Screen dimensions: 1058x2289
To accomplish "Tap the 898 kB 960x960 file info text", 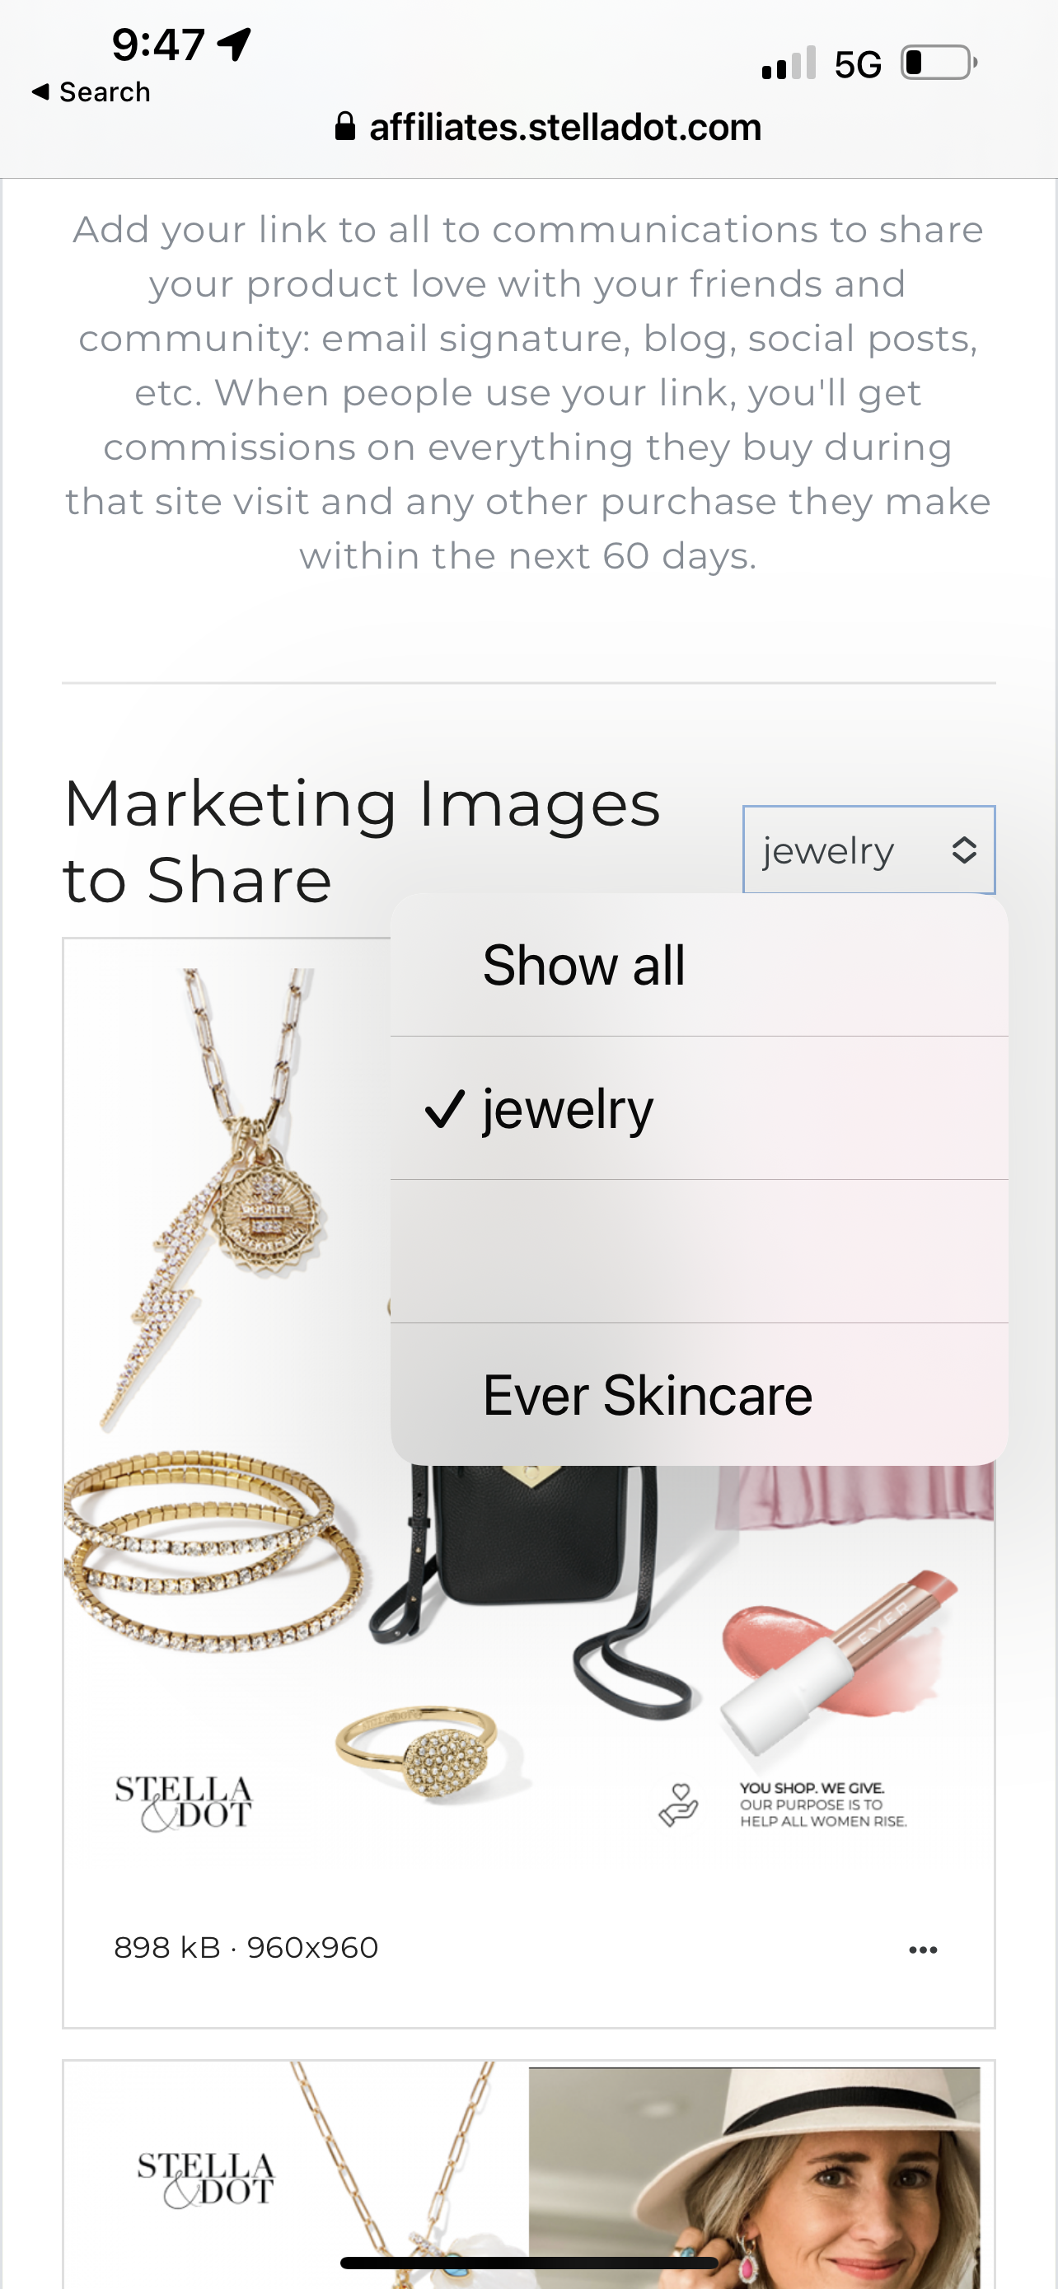I will coord(246,1948).
